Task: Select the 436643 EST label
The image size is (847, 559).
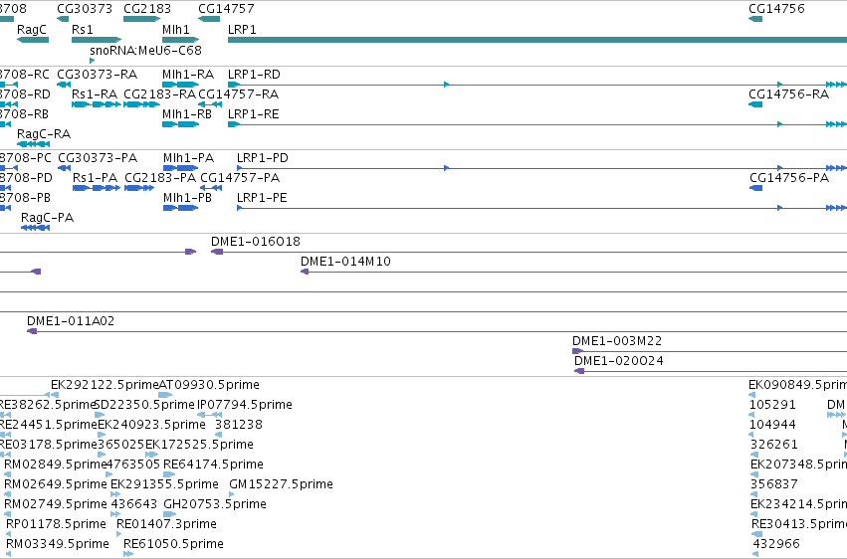Action: point(134,504)
